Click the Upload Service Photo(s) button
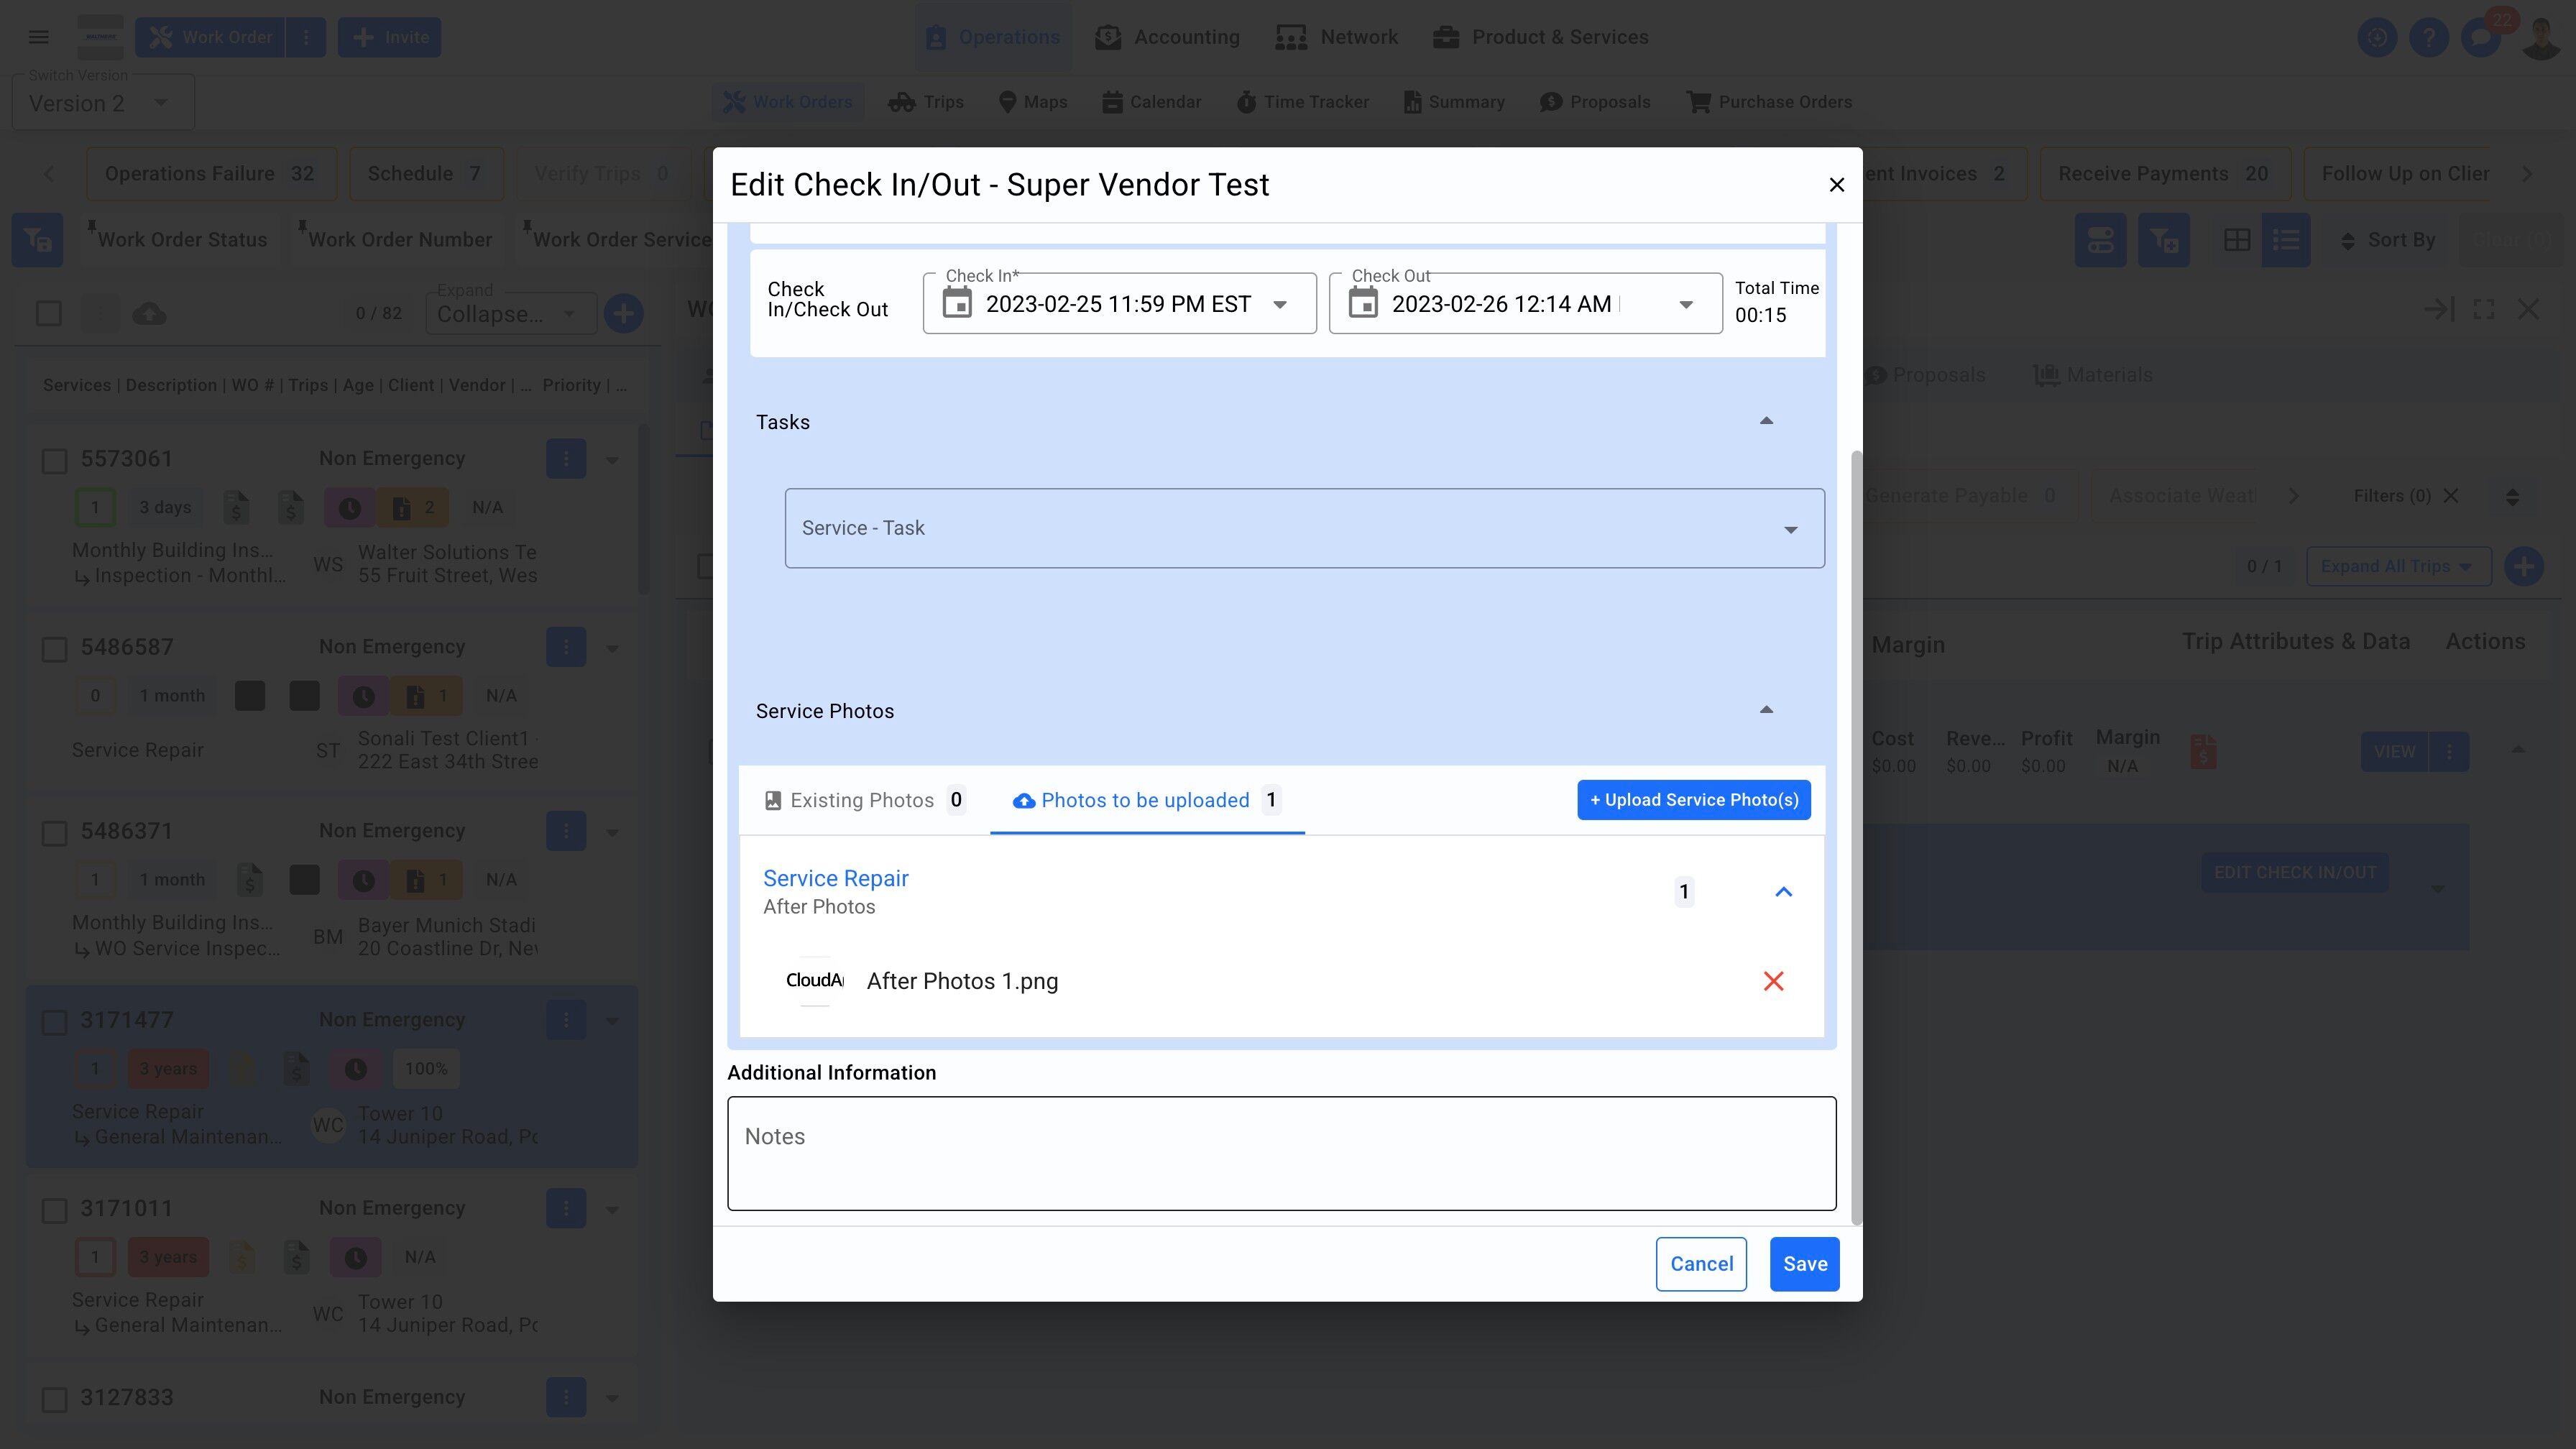2576x1449 pixels. tap(1693, 800)
